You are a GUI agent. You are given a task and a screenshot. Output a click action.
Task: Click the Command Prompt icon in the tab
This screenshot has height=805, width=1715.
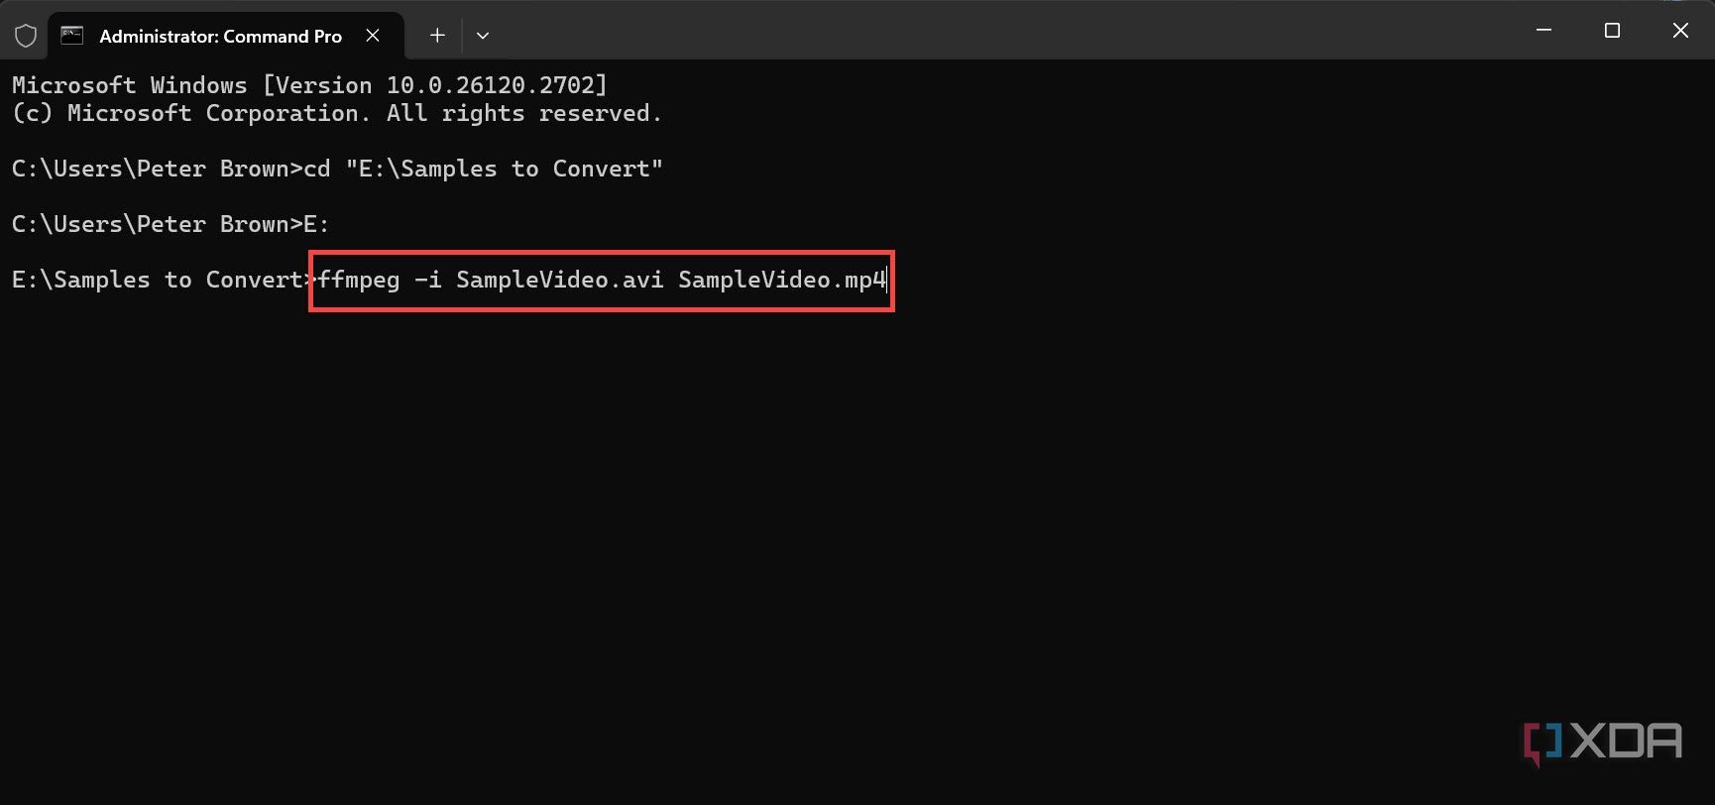pyautogui.click(x=72, y=36)
